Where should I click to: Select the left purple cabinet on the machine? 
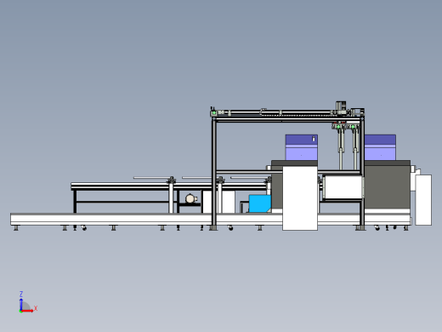point(302,147)
